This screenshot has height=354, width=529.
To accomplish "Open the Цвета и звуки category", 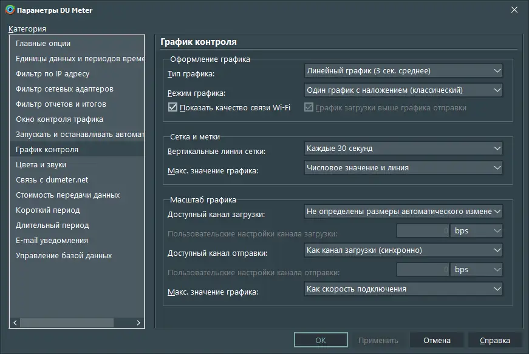I will [41, 165].
